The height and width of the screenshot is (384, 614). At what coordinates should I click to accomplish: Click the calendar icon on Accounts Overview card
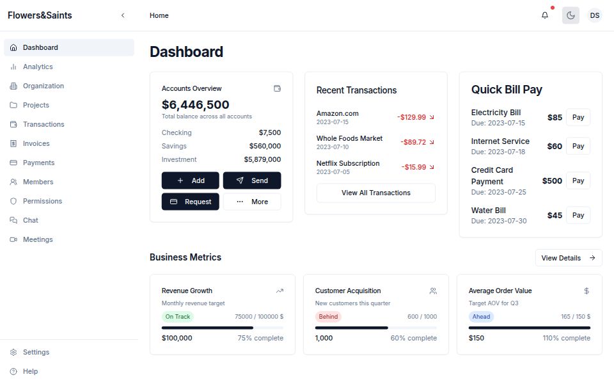tap(278, 89)
